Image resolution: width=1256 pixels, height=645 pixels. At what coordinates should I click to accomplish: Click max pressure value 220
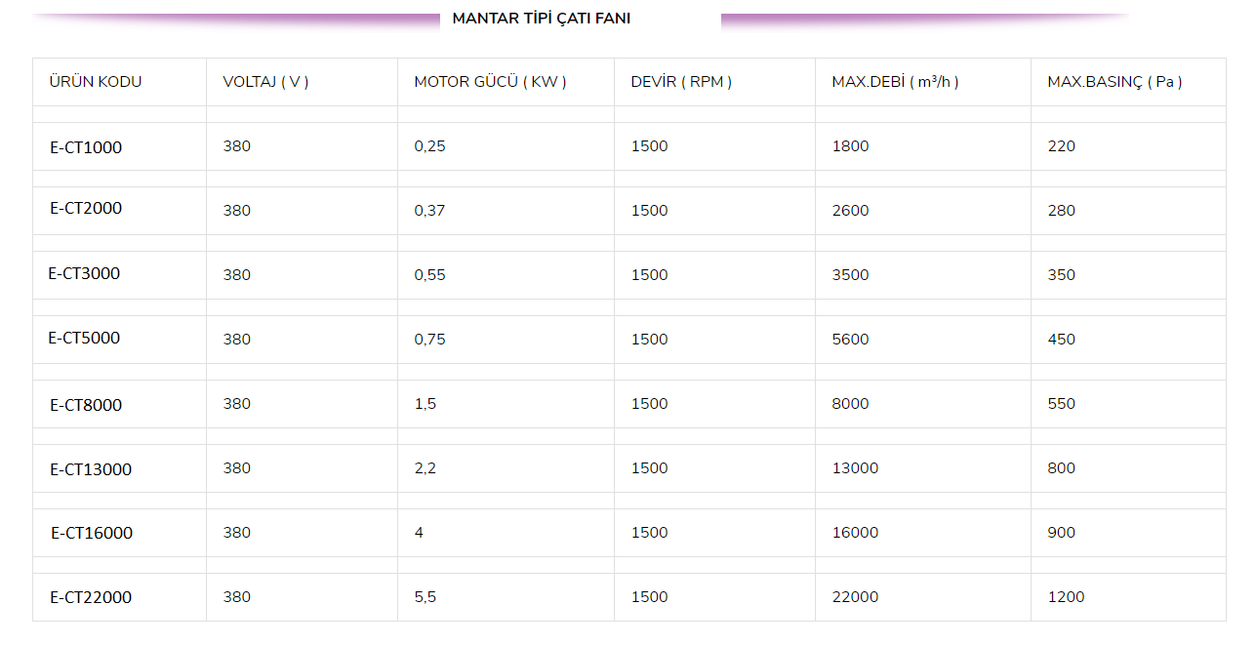point(1061,146)
